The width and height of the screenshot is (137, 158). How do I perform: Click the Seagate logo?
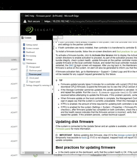[x=39, y=30]
